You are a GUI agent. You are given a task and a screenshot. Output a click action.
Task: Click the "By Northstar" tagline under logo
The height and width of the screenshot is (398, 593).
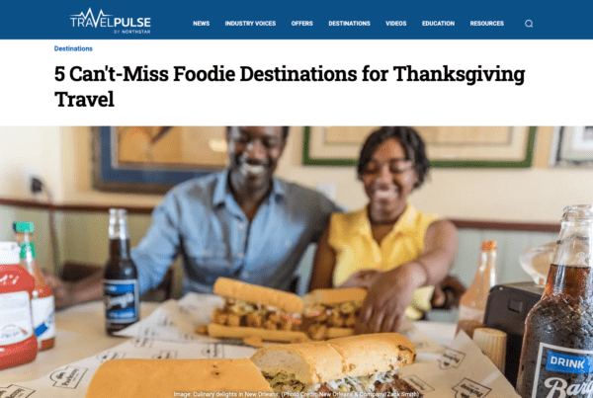click(132, 32)
